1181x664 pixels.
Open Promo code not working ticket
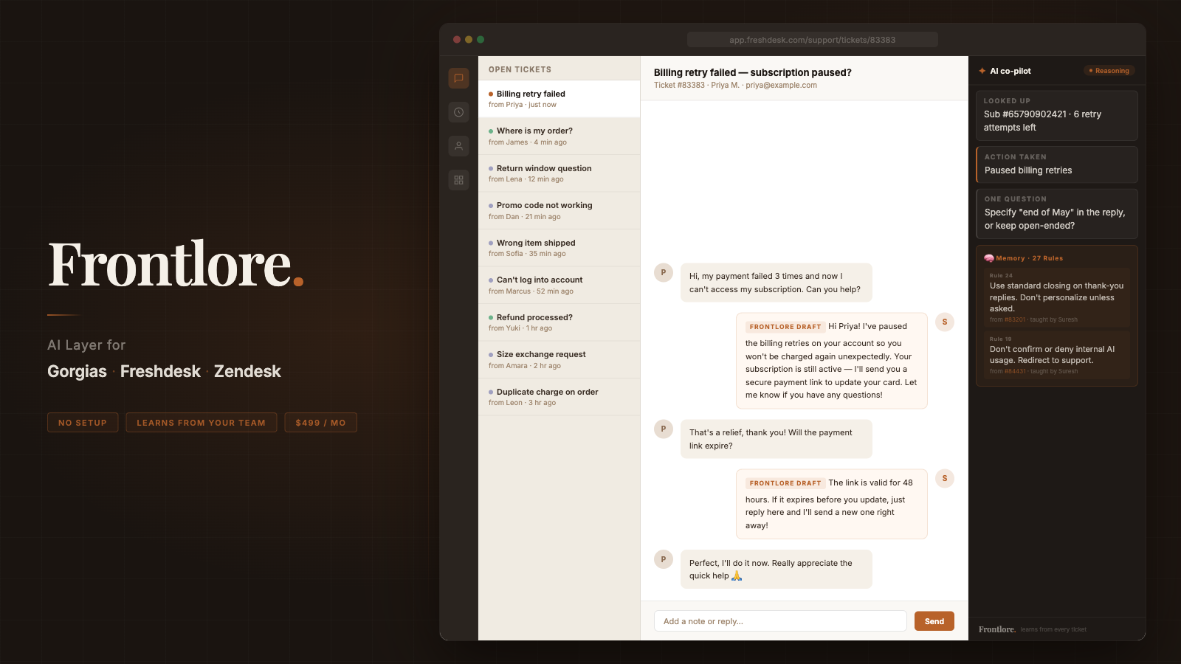(x=559, y=211)
